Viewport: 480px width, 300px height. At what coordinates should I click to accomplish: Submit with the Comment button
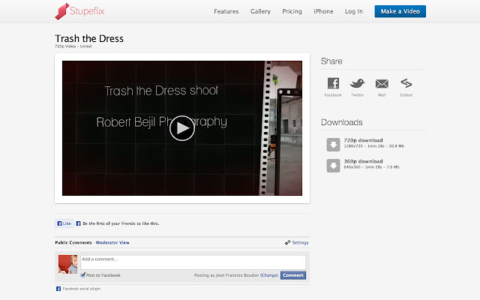(x=293, y=275)
